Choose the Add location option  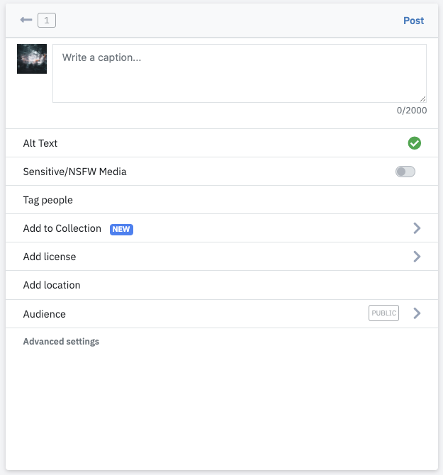[x=222, y=285]
